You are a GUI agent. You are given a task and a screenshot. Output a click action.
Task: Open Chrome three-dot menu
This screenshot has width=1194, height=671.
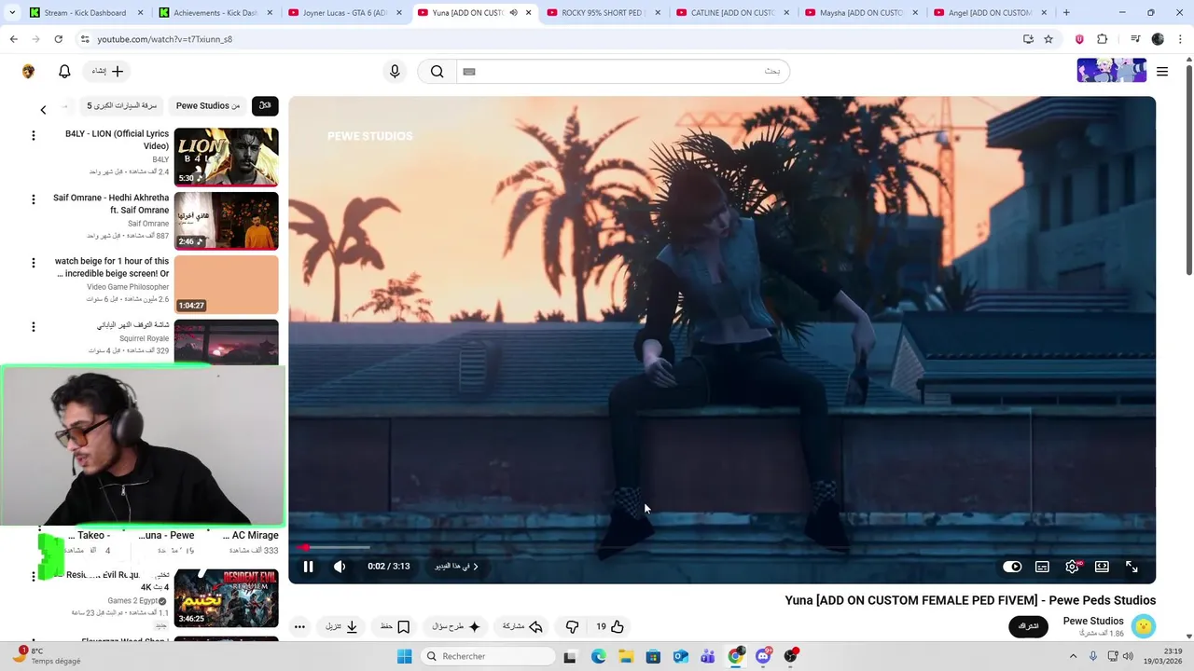tap(1180, 39)
